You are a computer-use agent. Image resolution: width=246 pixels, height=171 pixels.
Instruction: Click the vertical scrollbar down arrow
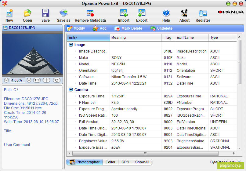(x=239, y=148)
